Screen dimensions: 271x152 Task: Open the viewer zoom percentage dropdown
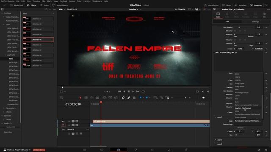pos(62,9)
